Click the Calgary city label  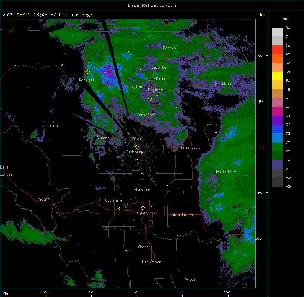pyautogui.click(x=141, y=213)
